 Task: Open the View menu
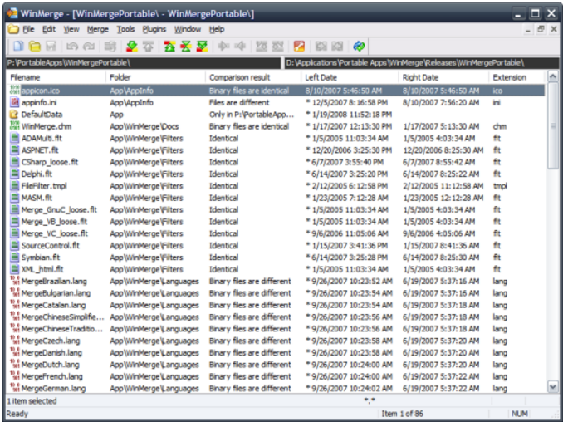point(71,29)
